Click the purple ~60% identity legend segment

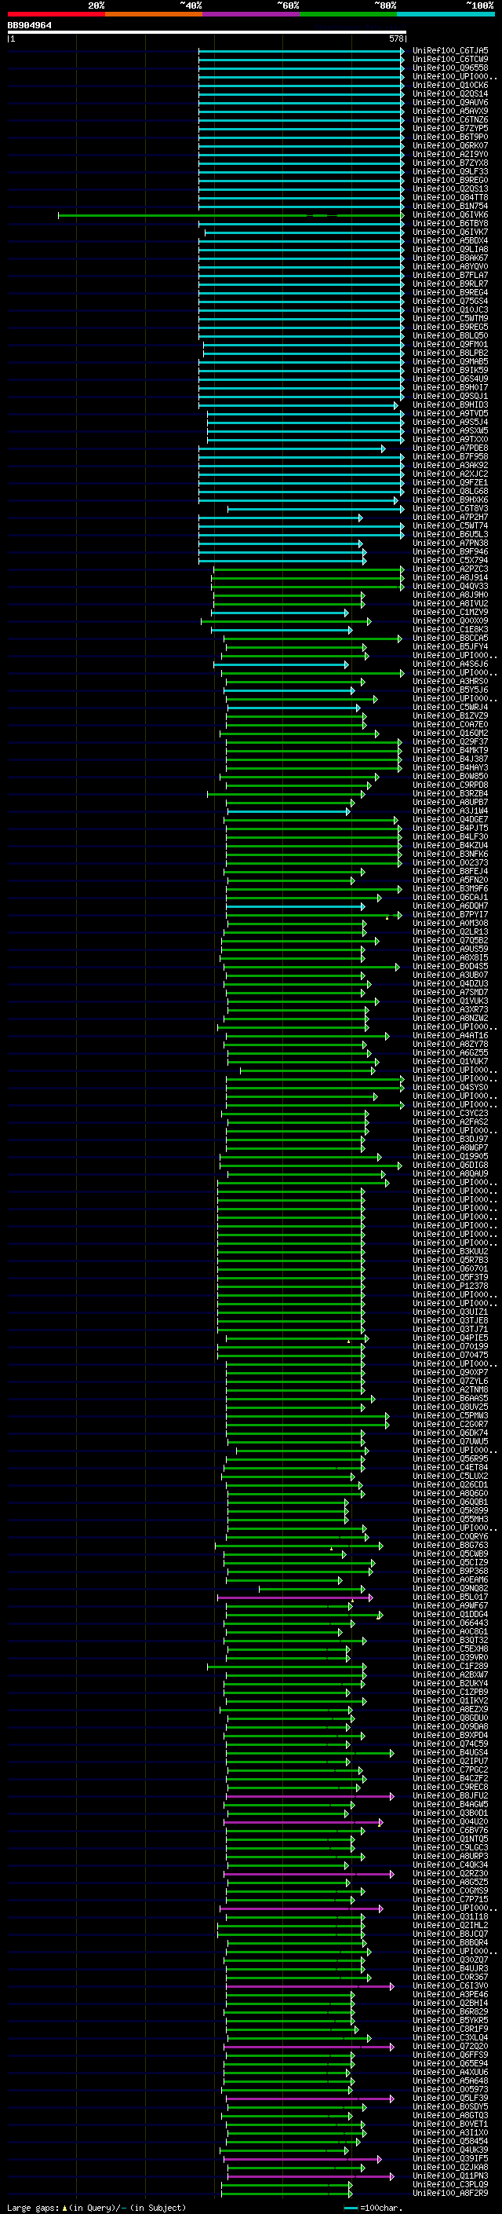(252, 14)
